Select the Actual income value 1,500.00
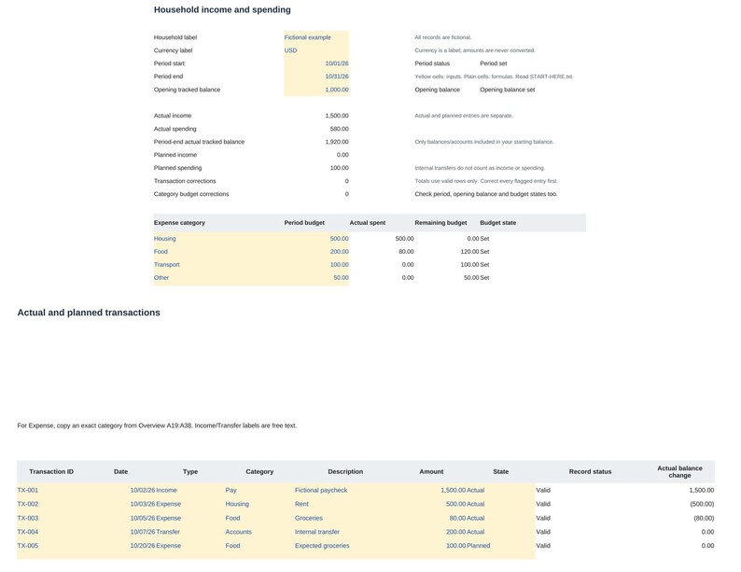Viewport: 741px width, 572px height. point(337,116)
